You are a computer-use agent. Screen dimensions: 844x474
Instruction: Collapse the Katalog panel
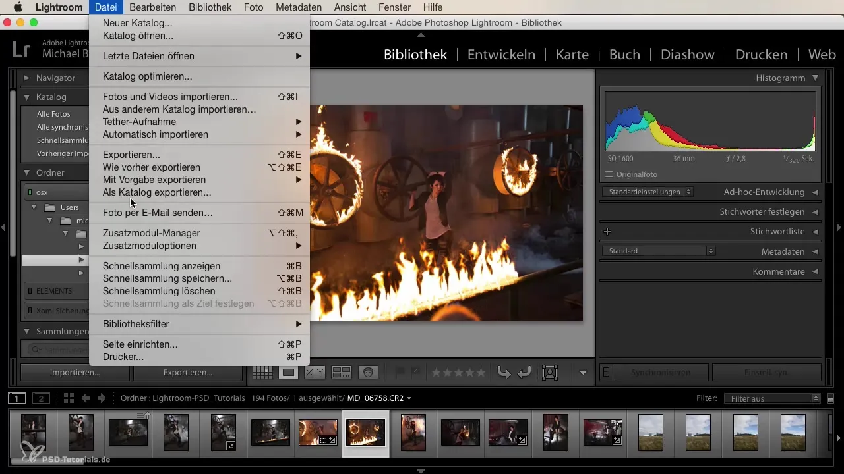(27, 97)
